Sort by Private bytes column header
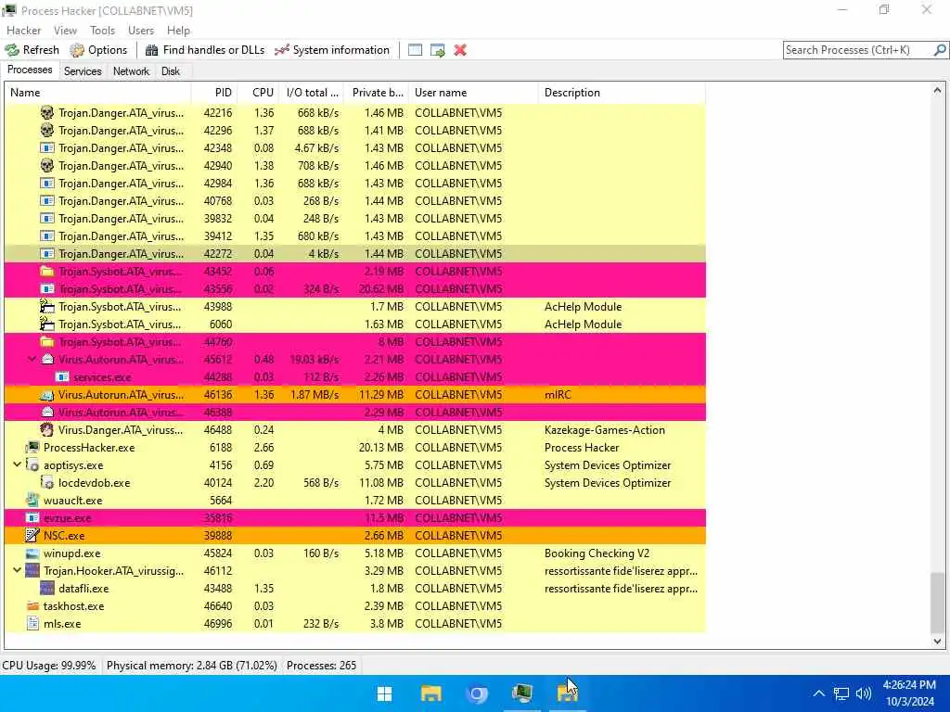 tap(377, 93)
